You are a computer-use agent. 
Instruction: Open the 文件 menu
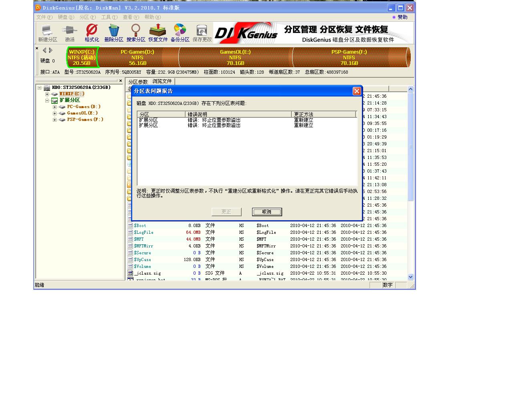pos(44,17)
